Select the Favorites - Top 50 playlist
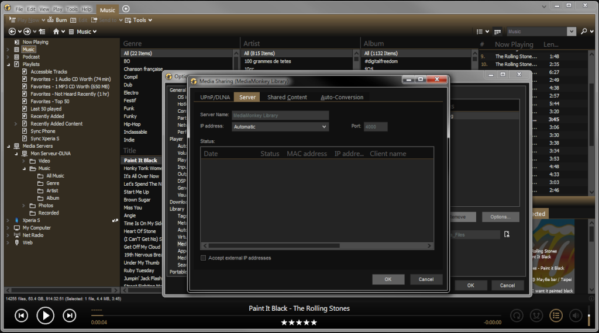 tap(50, 102)
